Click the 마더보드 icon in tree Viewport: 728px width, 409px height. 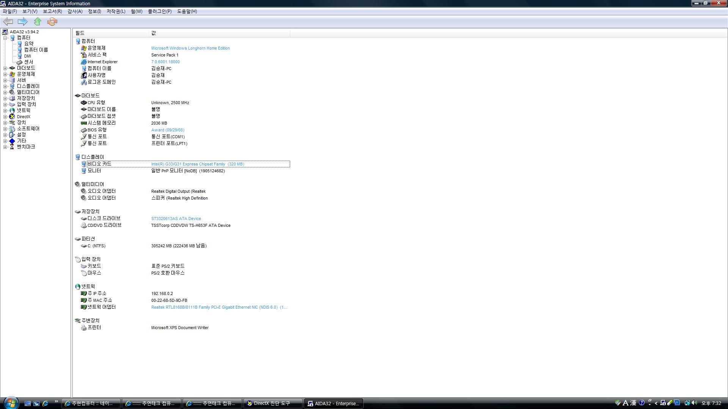[x=12, y=68]
